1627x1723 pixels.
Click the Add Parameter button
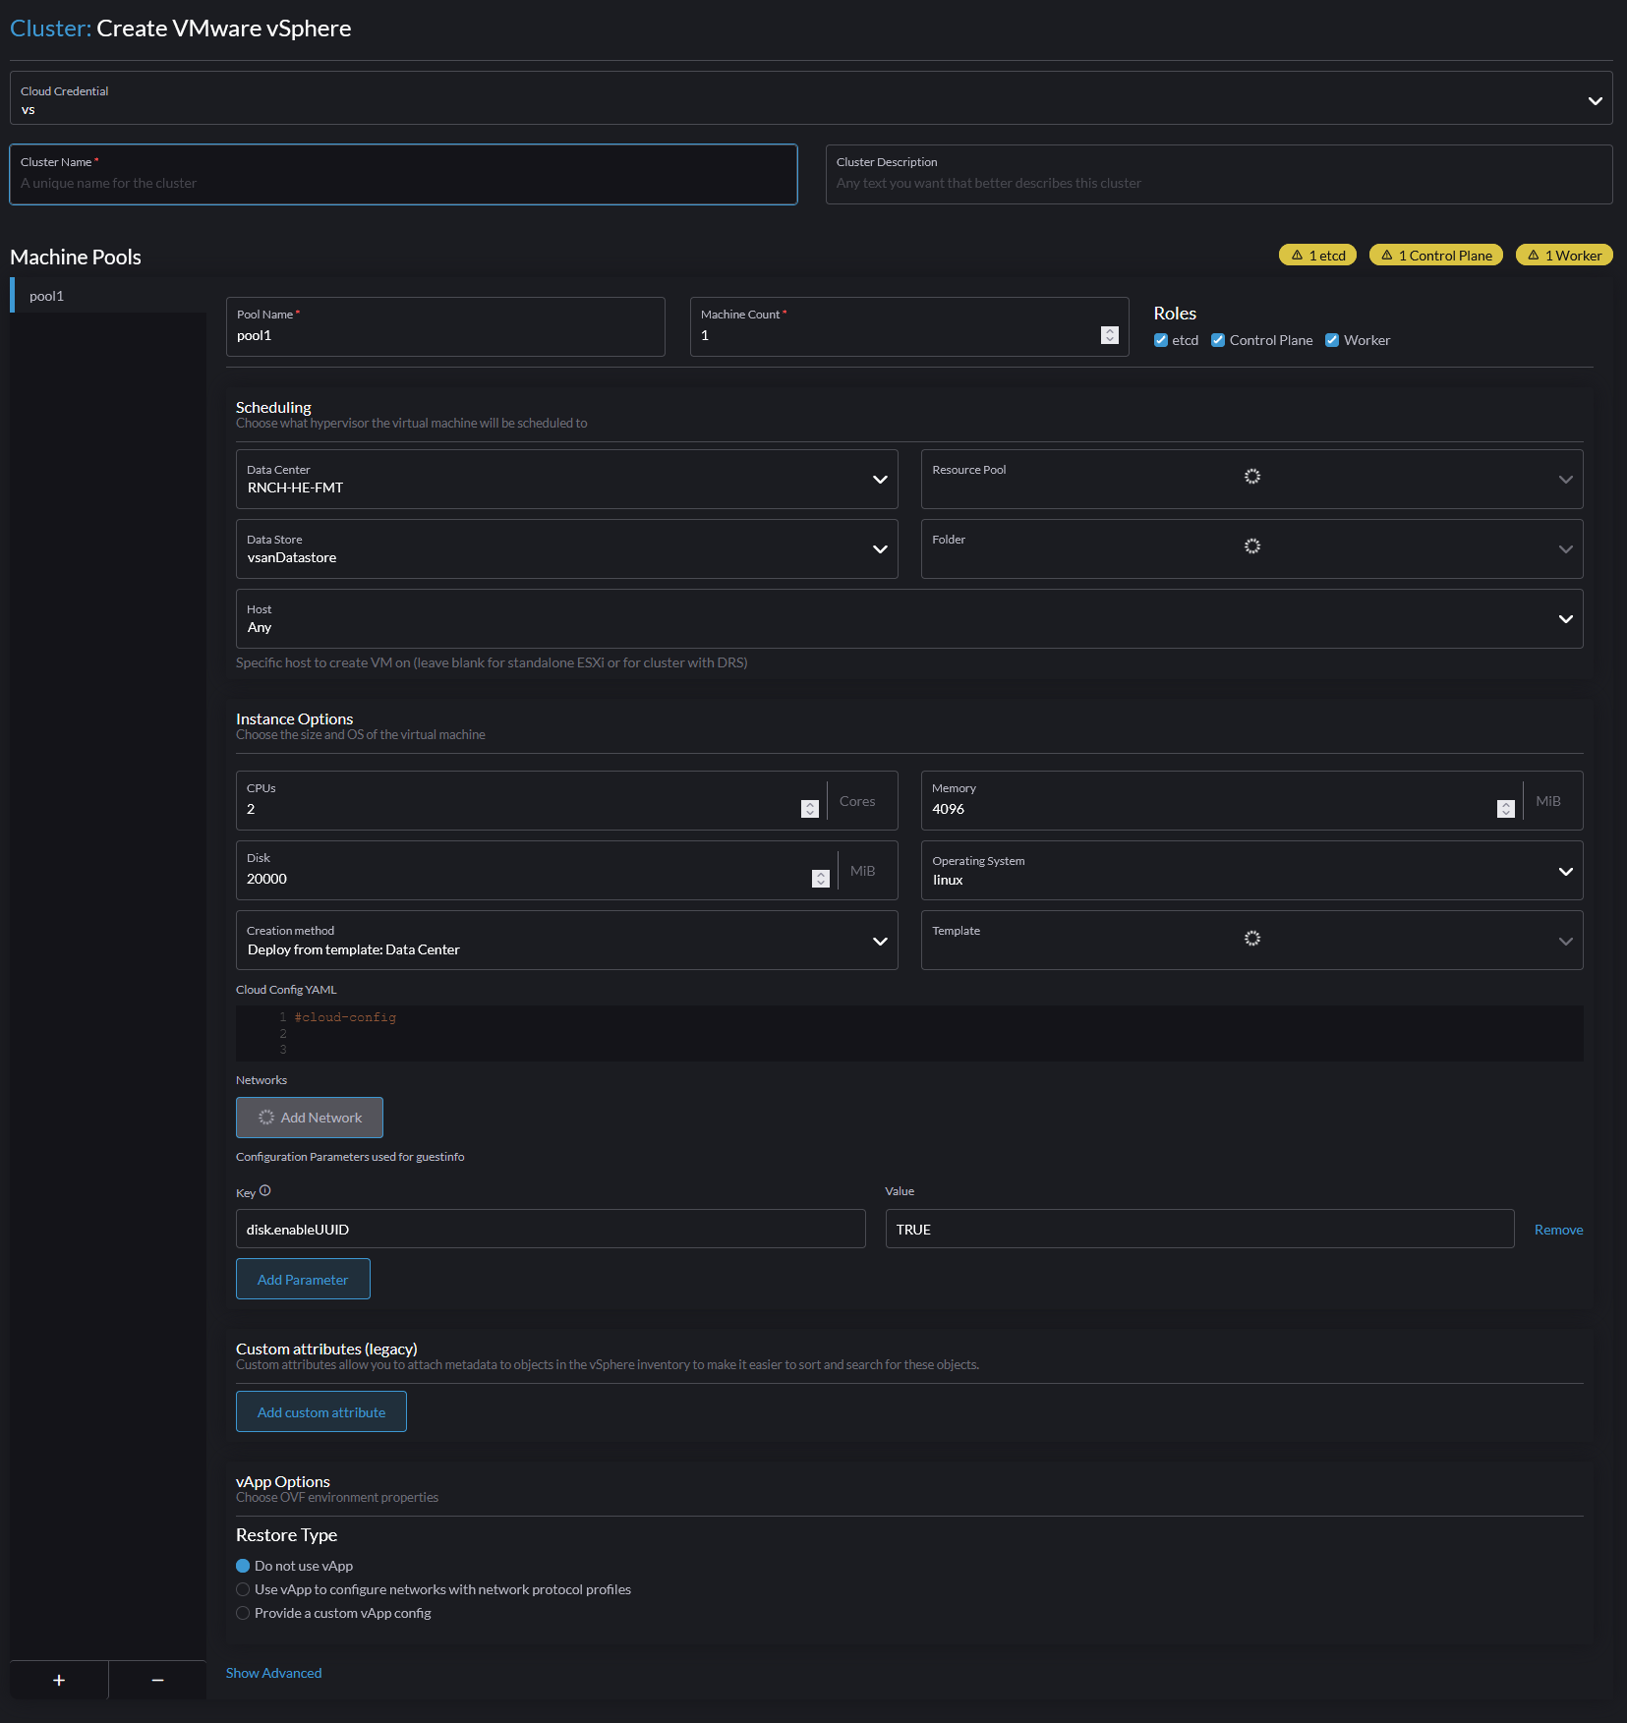point(303,1279)
